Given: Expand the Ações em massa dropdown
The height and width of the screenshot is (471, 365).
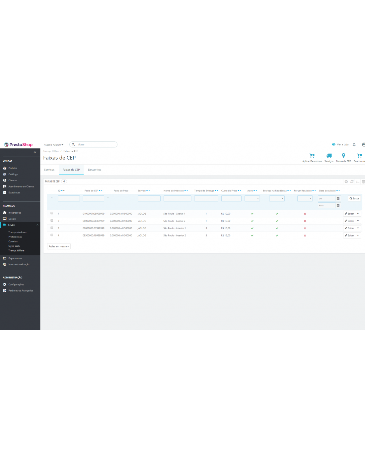Looking at the screenshot, I should pyautogui.click(x=59, y=246).
